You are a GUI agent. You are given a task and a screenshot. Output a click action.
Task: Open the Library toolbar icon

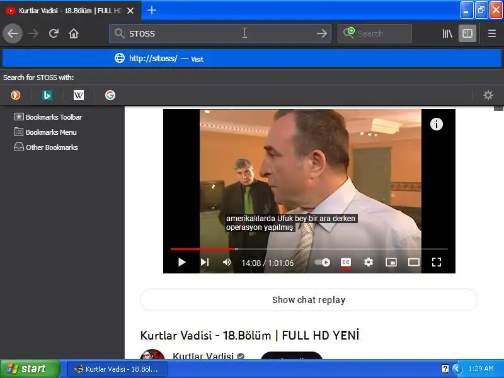click(x=447, y=33)
